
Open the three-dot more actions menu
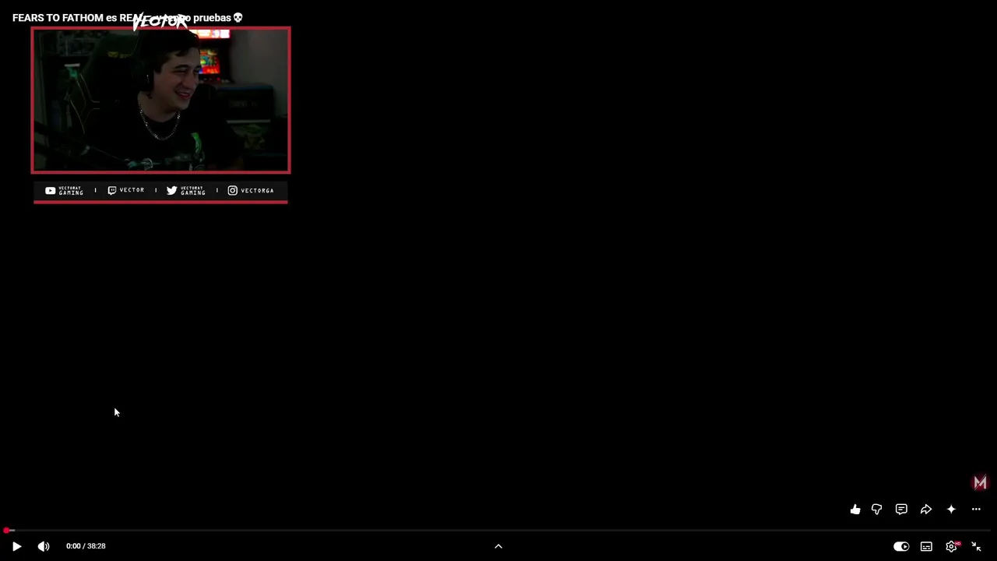tap(976, 510)
